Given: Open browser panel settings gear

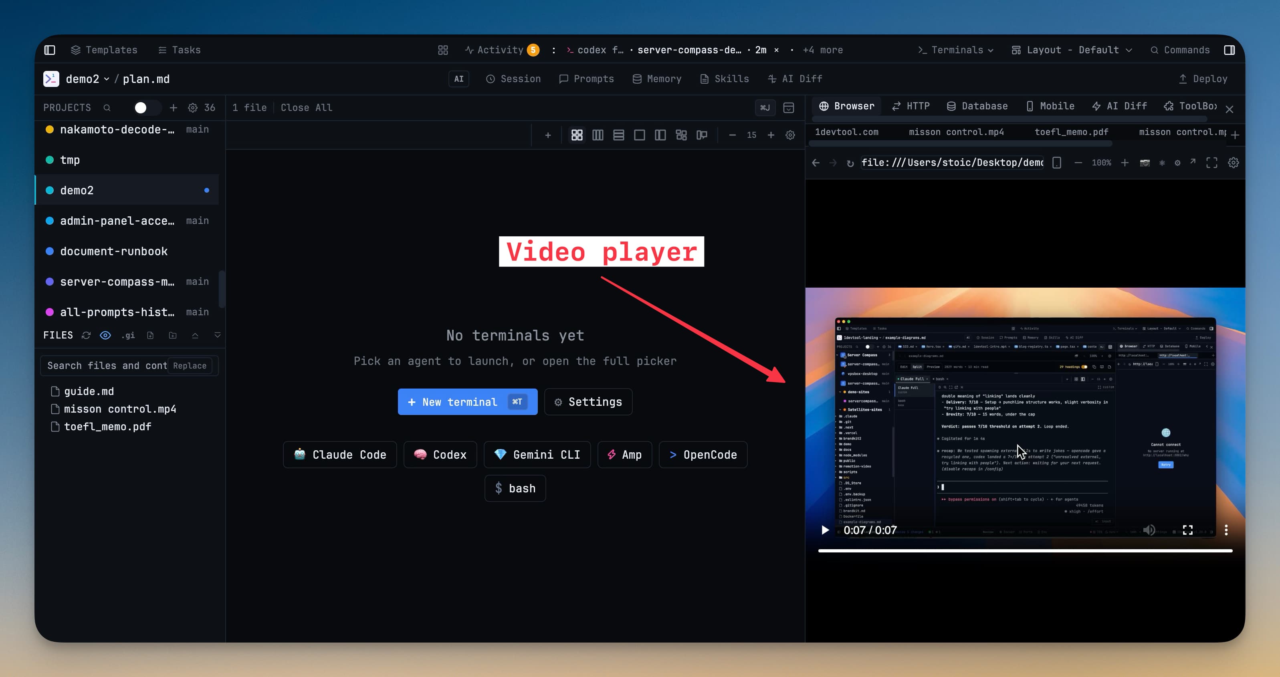Looking at the screenshot, I should click(x=1233, y=163).
